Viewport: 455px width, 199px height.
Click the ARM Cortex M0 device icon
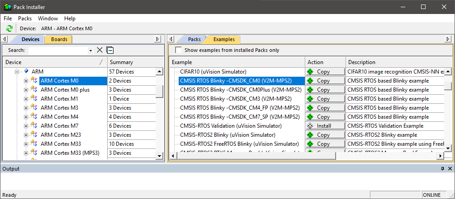point(34,80)
